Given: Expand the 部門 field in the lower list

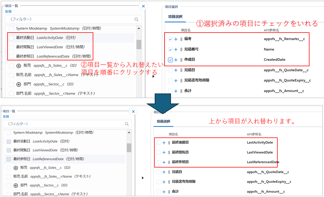Looking at the screenshot, I should (16, 185).
